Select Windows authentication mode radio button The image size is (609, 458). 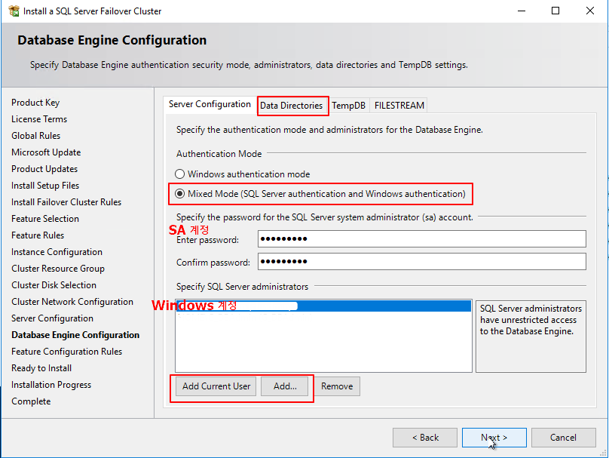pos(179,174)
